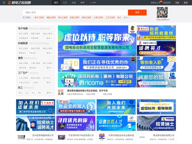This screenshot has width=192, height=144.
Task: Select the 校园 navigation tab
Action: 74,3
